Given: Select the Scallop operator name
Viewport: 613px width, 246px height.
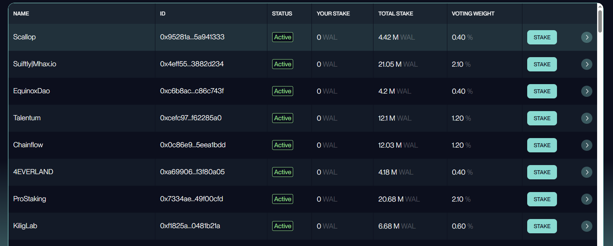Looking at the screenshot, I should pyautogui.click(x=24, y=37).
